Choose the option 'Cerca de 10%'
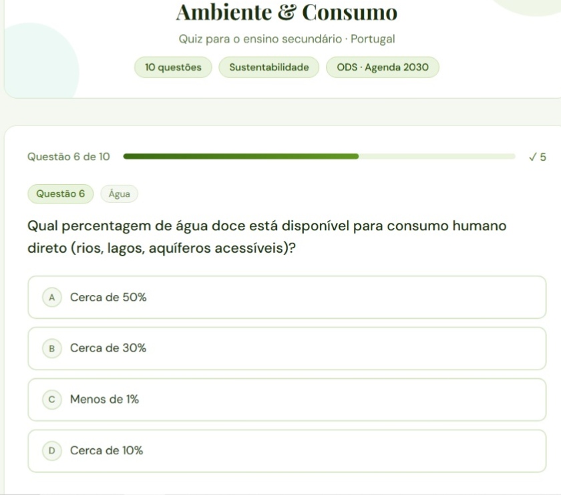The height and width of the screenshot is (495, 561). pos(287,451)
